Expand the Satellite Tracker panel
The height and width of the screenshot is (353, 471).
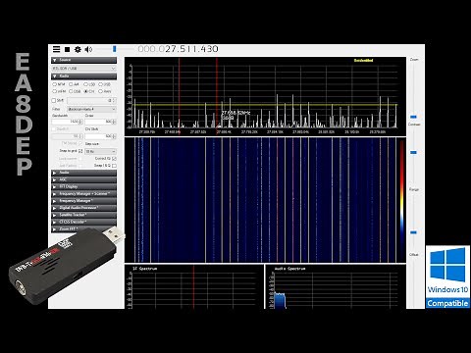(x=84, y=215)
